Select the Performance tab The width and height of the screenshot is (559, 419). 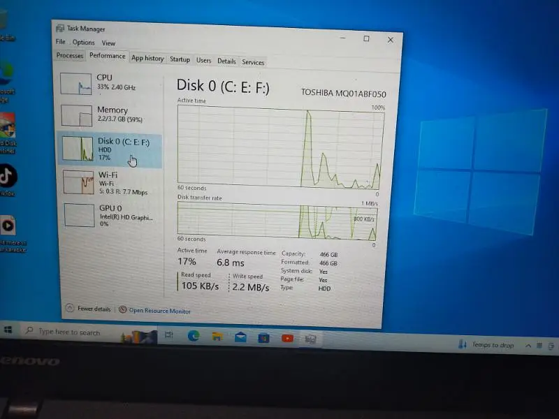(x=108, y=56)
